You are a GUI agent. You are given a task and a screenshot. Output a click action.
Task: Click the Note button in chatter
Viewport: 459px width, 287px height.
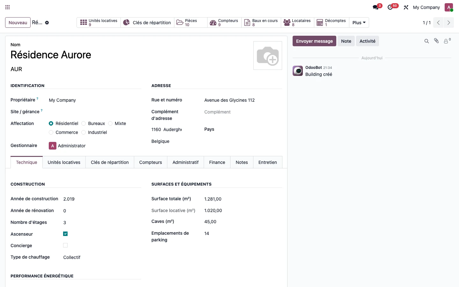pyautogui.click(x=346, y=41)
